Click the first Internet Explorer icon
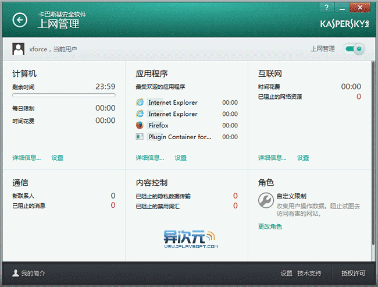The width and height of the screenshot is (378, 287). (x=140, y=102)
